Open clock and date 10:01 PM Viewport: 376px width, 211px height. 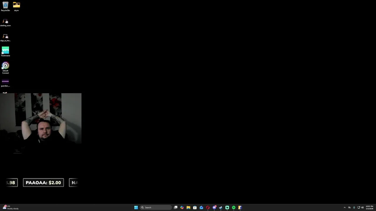coord(370,207)
